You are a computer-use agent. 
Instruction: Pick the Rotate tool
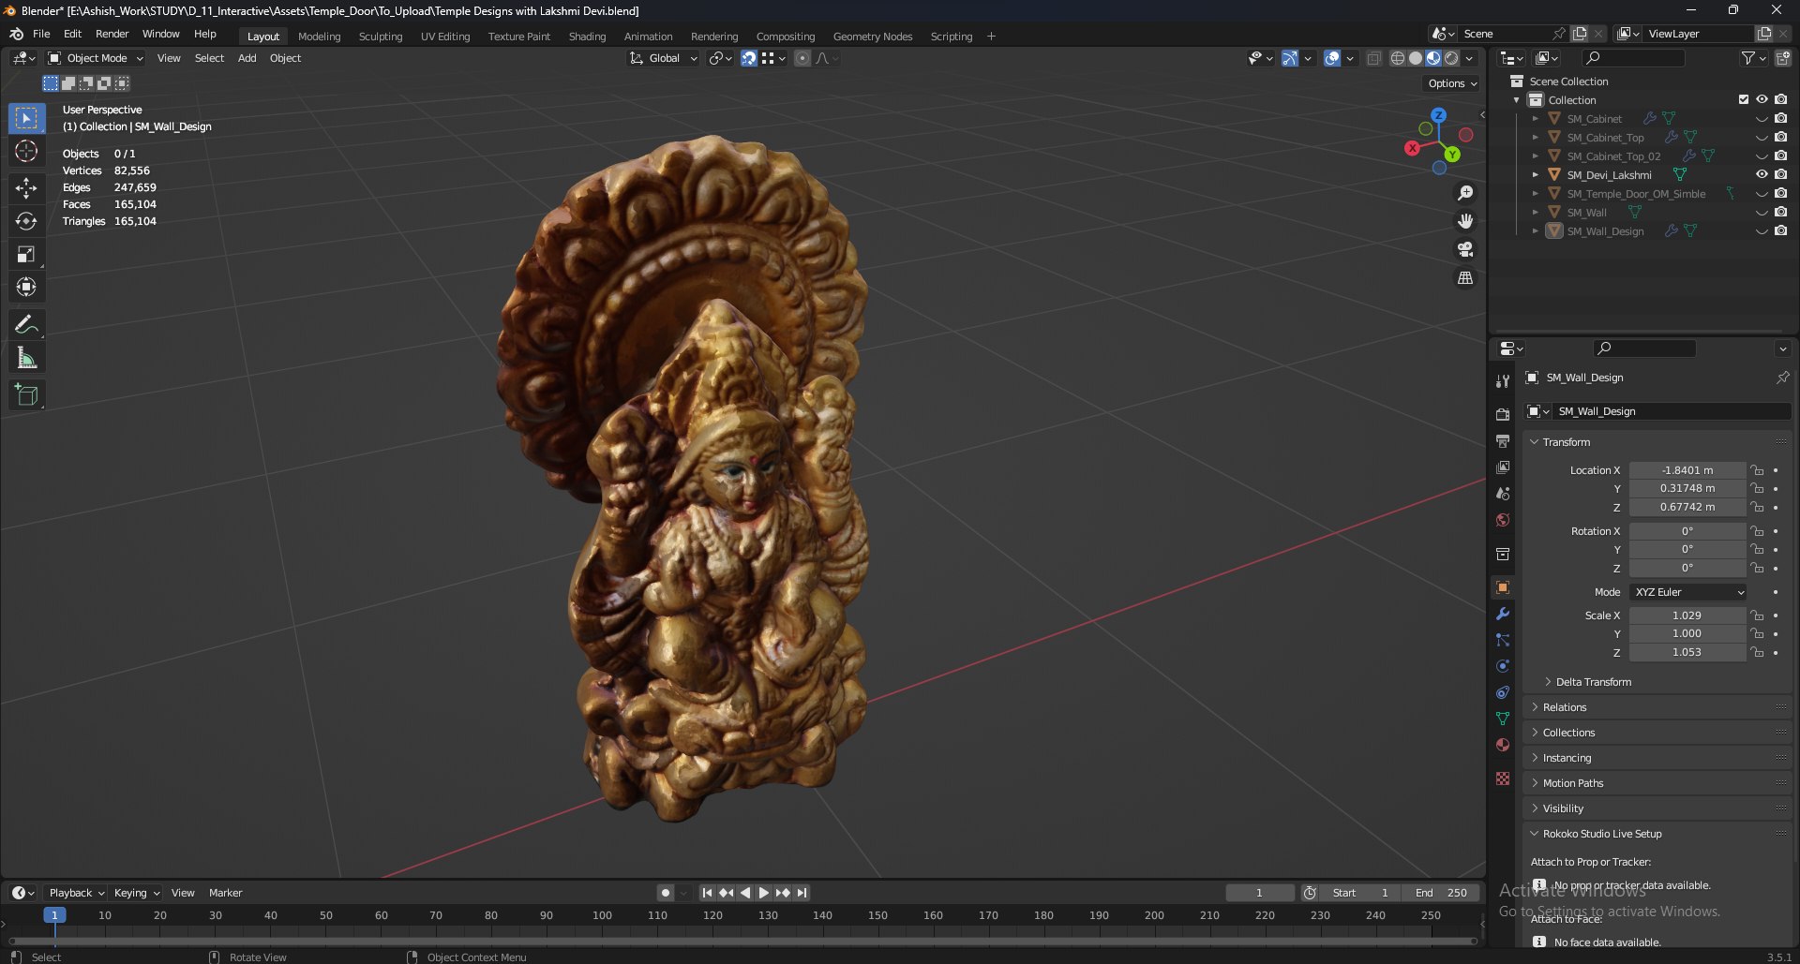point(26,221)
